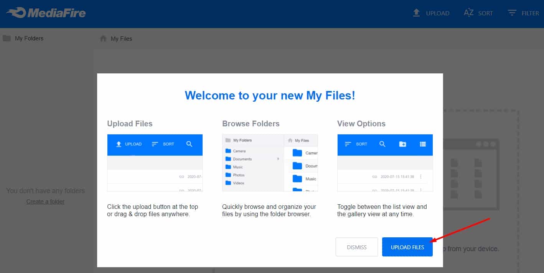Image resolution: width=544 pixels, height=273 pixels.
Task: Click the UPLOAD label in the header
Action: 437,13
